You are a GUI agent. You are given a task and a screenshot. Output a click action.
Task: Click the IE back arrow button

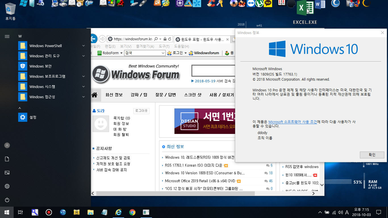[93, 39]
